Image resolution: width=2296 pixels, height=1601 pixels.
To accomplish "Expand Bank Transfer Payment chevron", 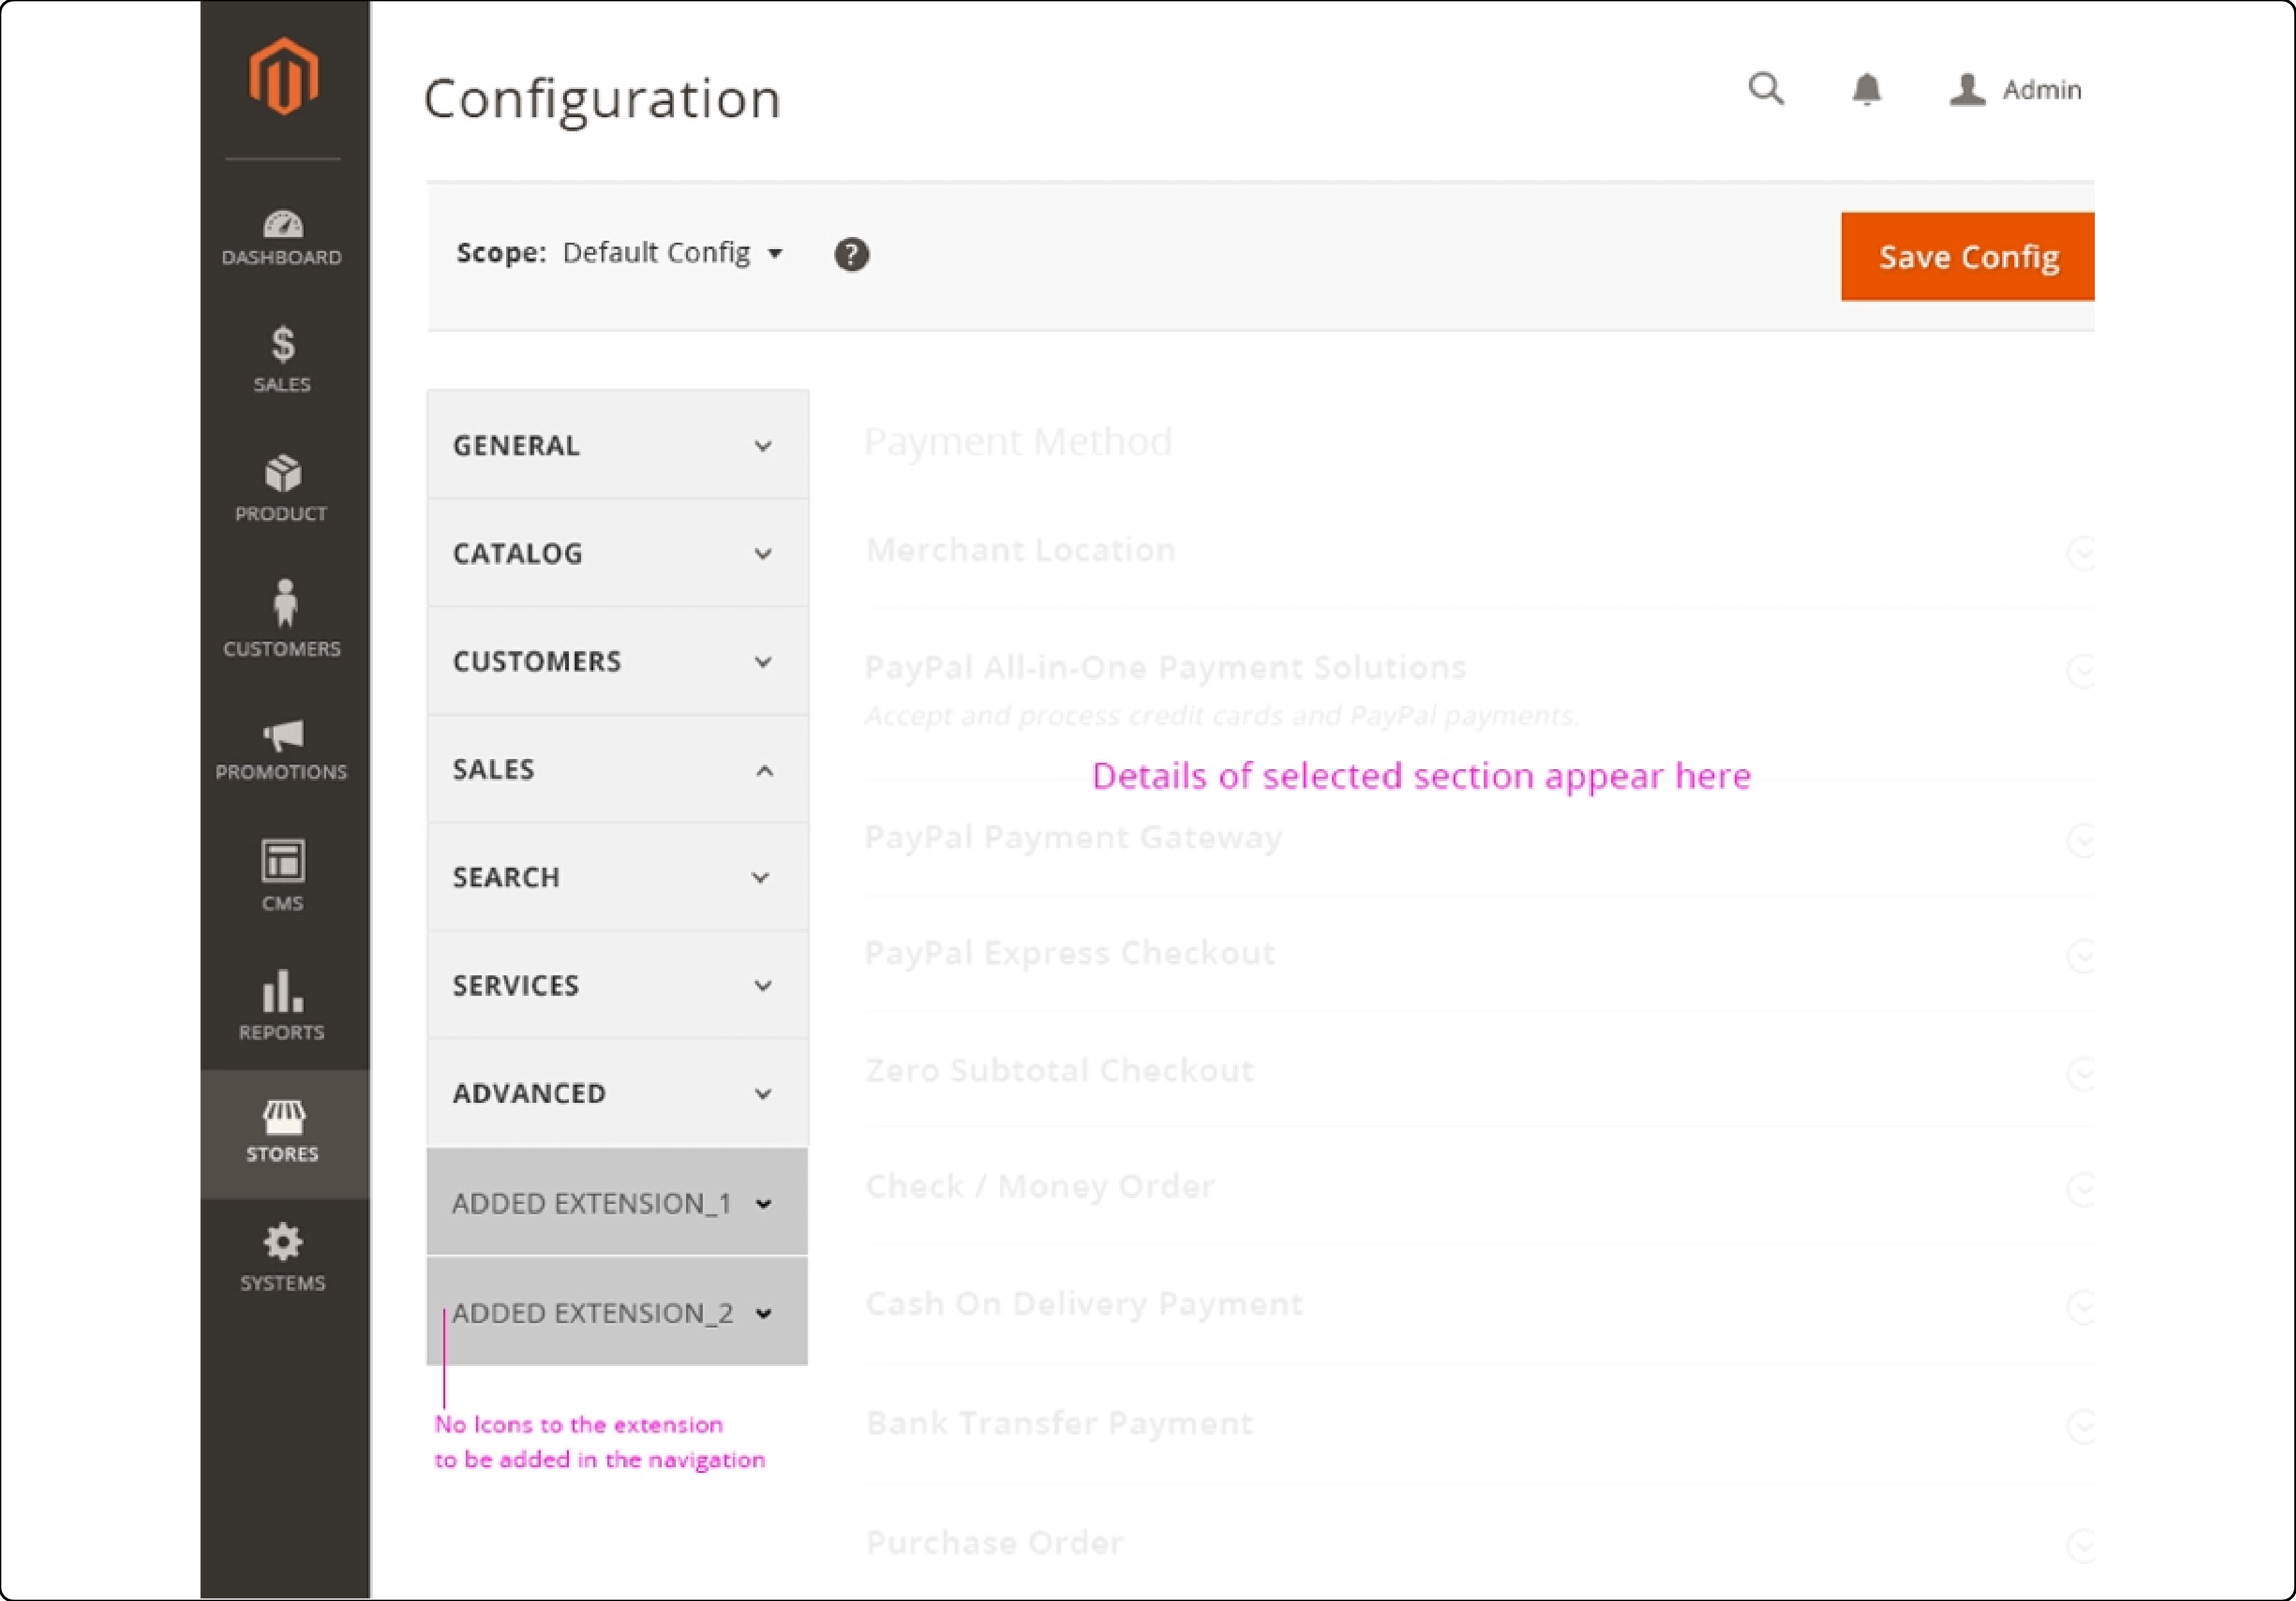I will (2081, 1426).
